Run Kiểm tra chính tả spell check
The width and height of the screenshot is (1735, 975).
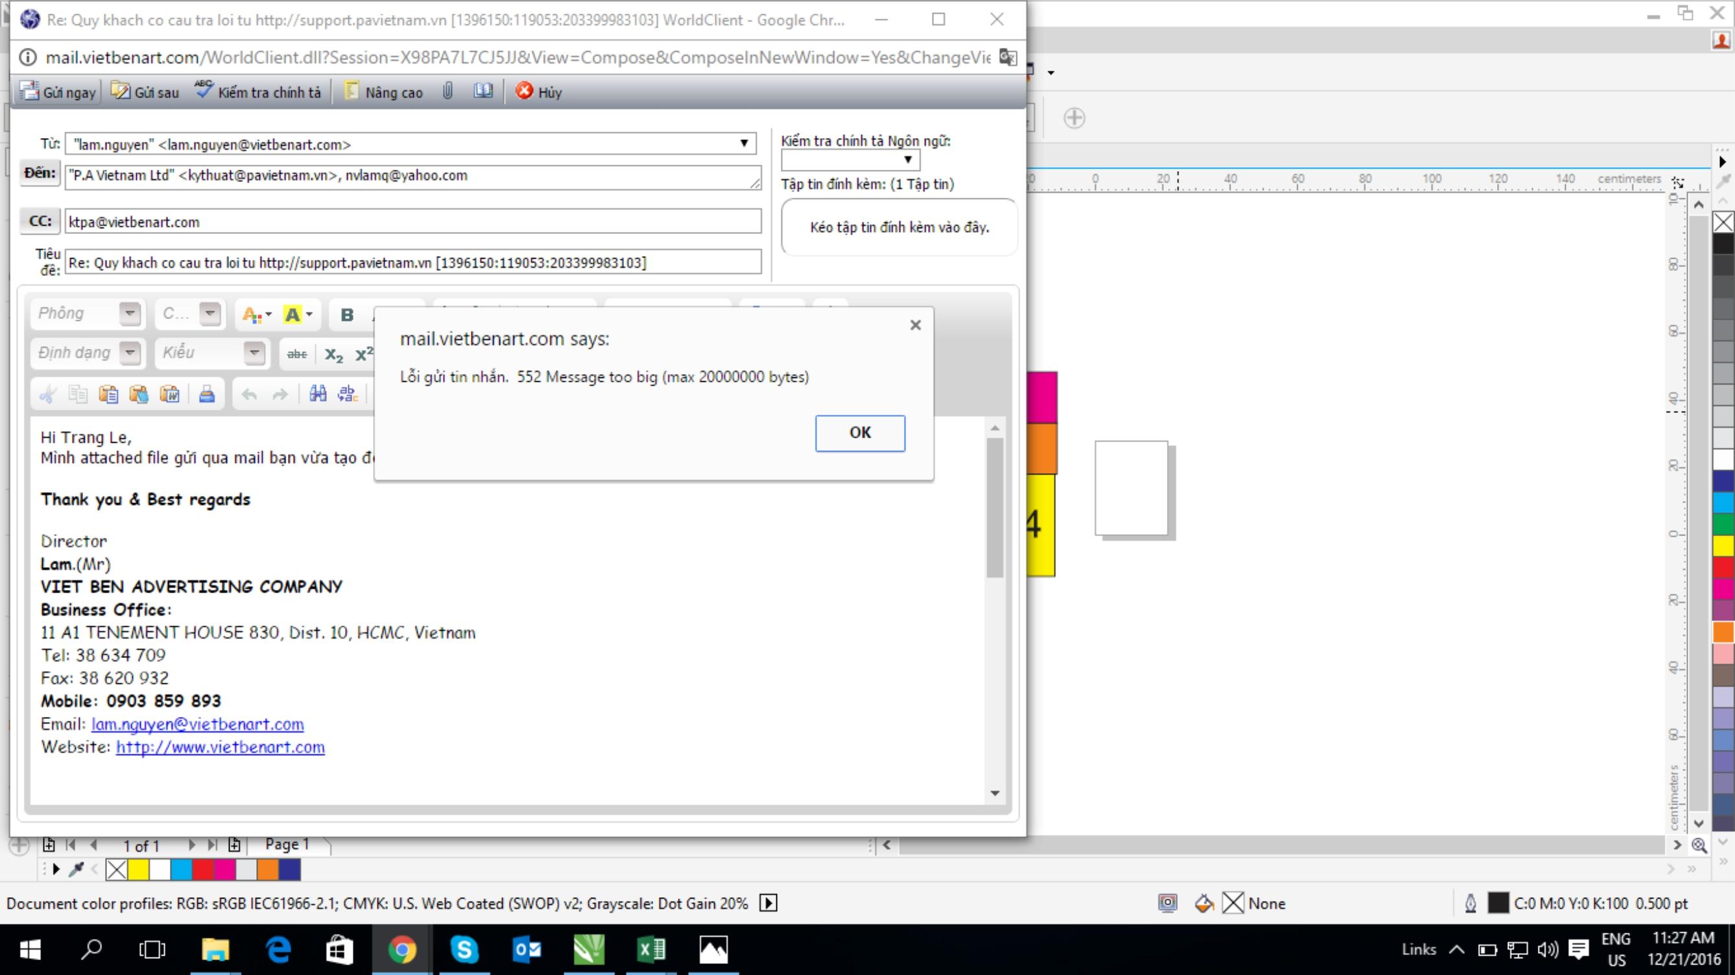click(x=258, y=92)
